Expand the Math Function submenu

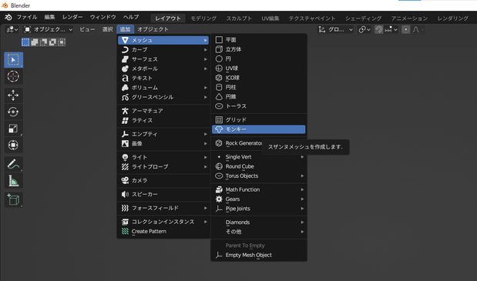pyautogui.click(x=259, y=189)
